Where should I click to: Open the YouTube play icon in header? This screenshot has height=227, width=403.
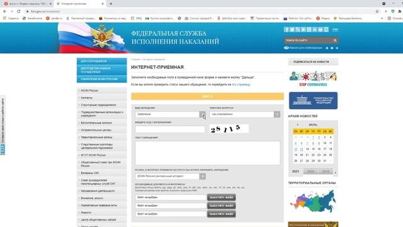(x=304, y=30)
